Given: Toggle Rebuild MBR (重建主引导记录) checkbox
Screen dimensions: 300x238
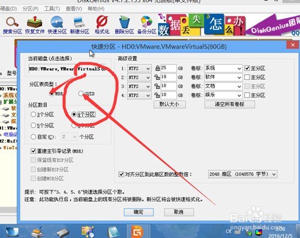Looking at the screenshot, I should [x=34, y=151].
